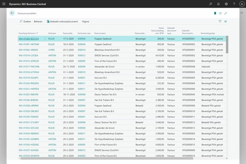
Task: Click customer K00012 in INV-01014 row
Action: point(82,56)
